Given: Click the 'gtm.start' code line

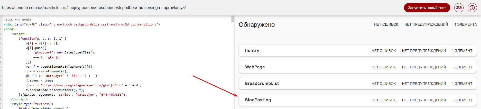Looking at the screenshot, I should pyautogui.click(x=64, y=52).
